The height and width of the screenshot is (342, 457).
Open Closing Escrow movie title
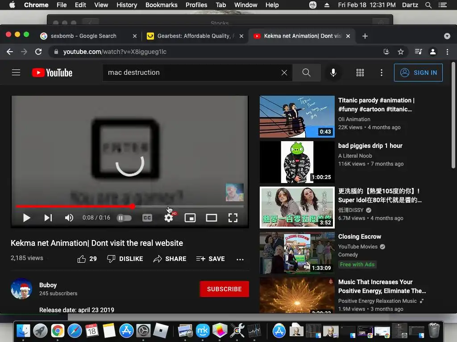[x=359, y=236]
